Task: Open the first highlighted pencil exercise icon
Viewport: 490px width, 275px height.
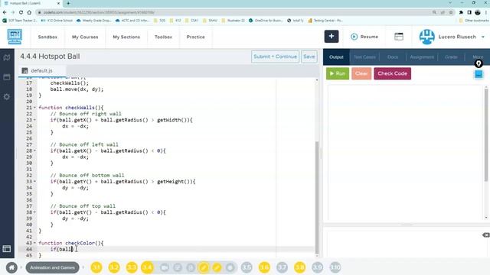Action: coord(204,267)
